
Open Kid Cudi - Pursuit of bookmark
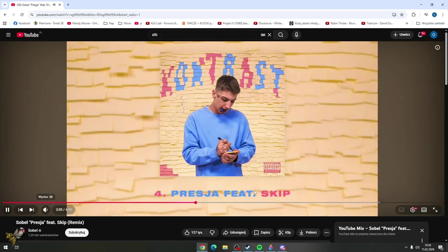pyautogui.click(x=162, y=23)
